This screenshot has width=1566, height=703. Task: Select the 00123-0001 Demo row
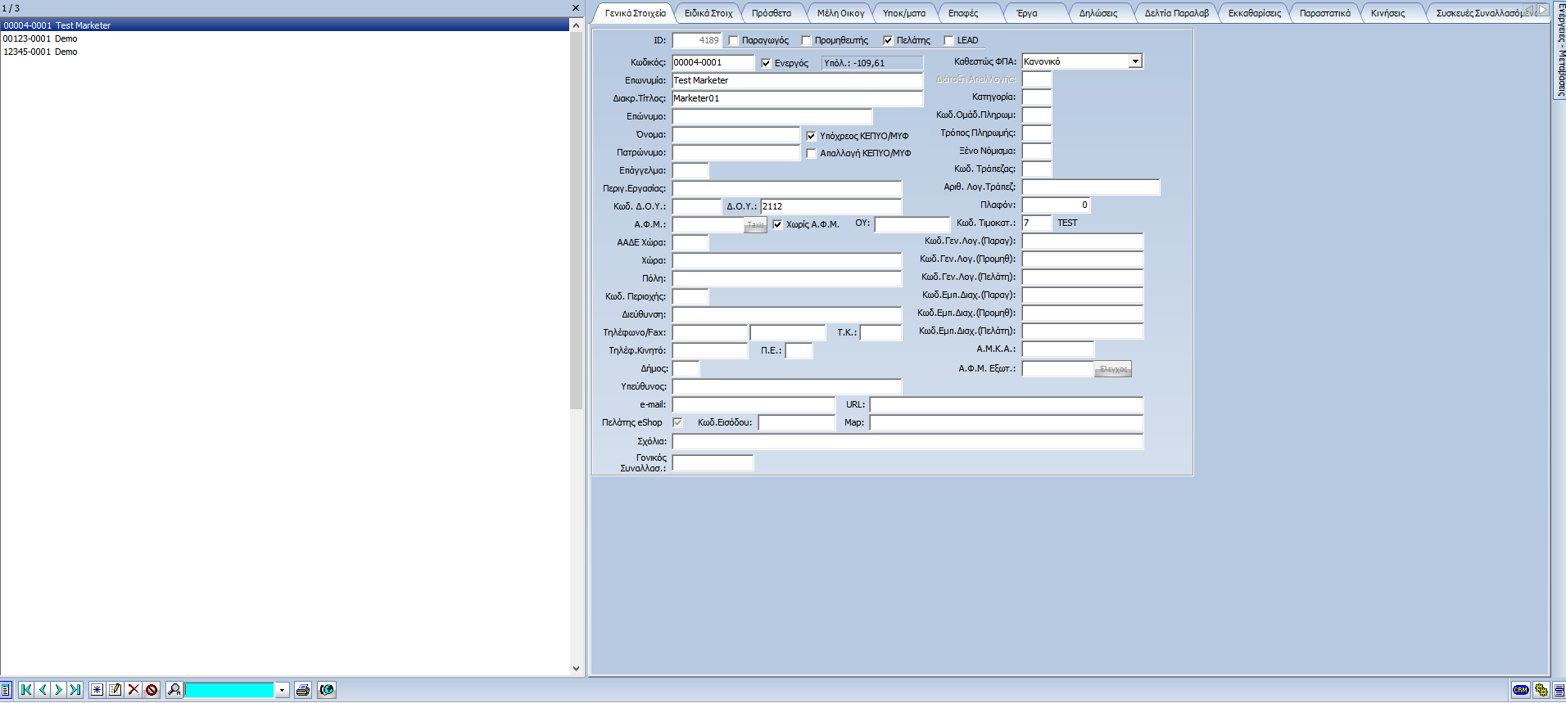click(285, 38)
